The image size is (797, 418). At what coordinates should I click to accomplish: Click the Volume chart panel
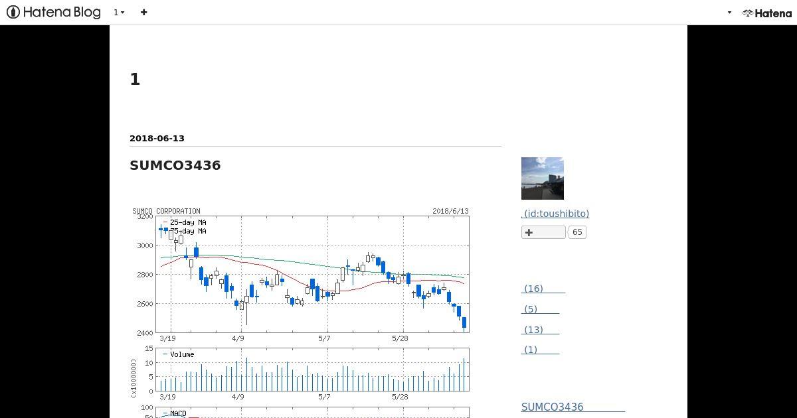point(312,370)
